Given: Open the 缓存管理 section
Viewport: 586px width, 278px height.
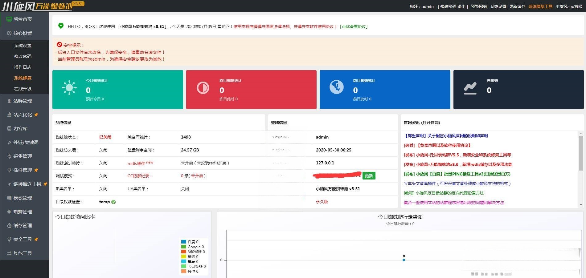Looking at the screenshot, I should (22, 225).
